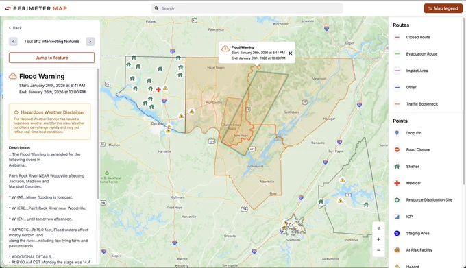Open the Map legend button
The height and width of the screenshot is (268, 466).
tap(443, 8)
